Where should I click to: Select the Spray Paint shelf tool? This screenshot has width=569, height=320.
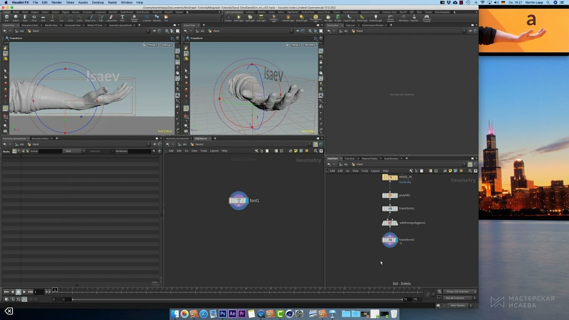(112, 17)
